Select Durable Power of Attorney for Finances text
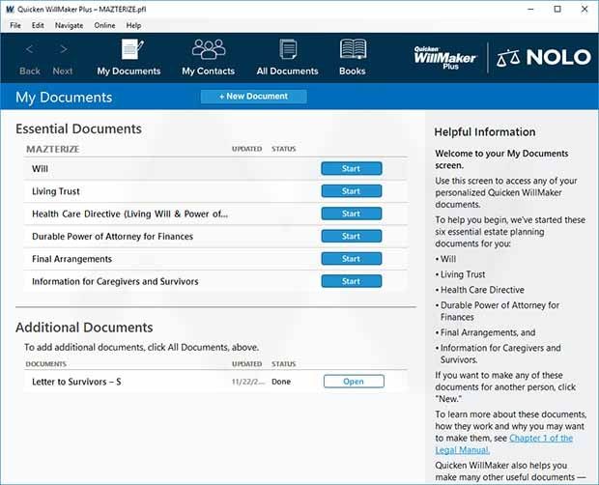 [112, 236]
